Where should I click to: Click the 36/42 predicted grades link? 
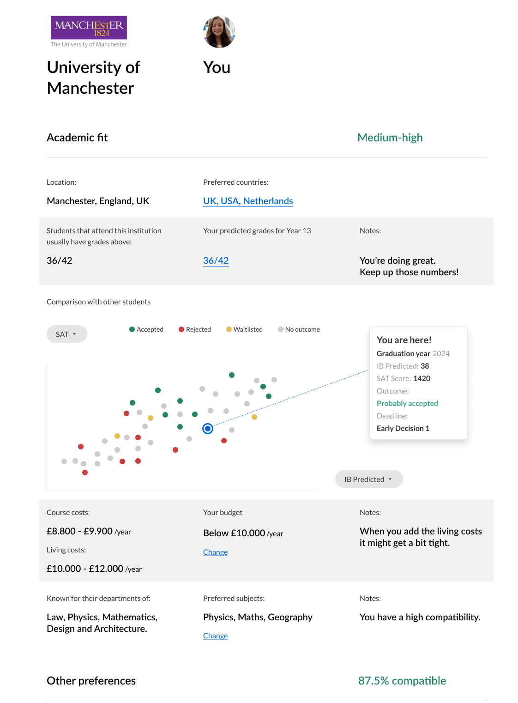pyautogui.click(x=216, y=261)
